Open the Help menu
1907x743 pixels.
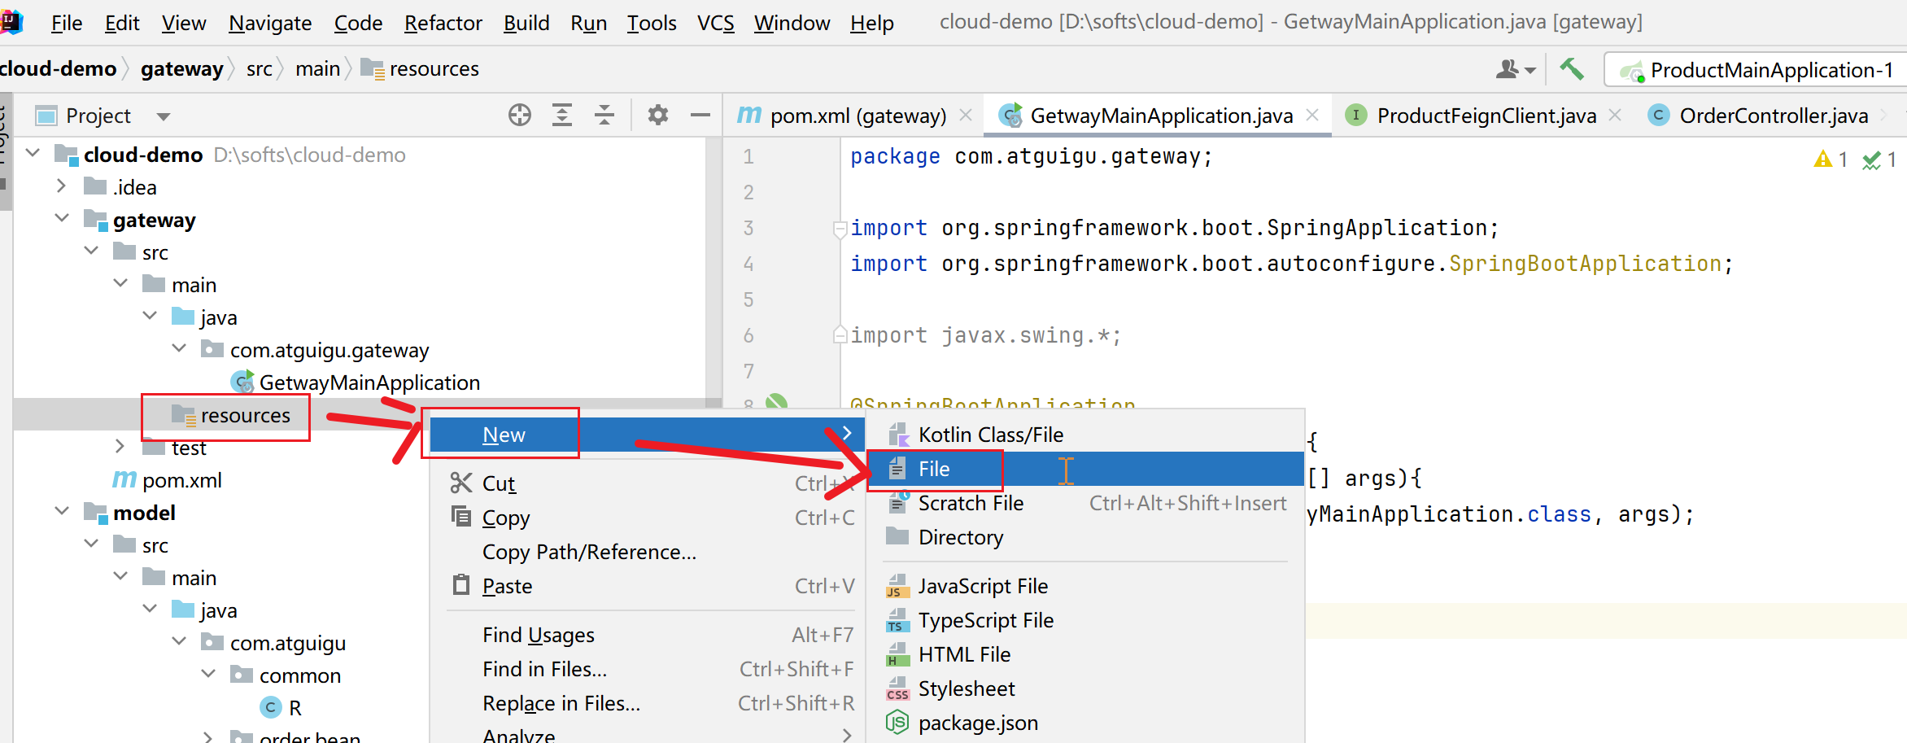click(x=872, y=23)
